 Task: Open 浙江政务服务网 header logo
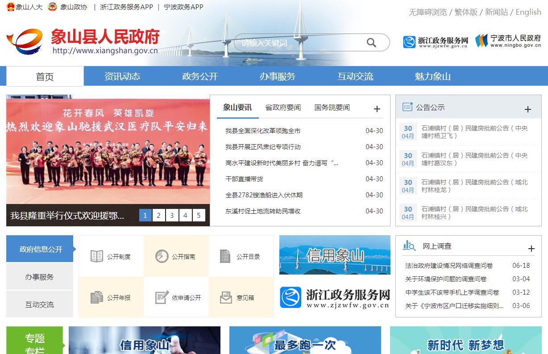point(436,42)
